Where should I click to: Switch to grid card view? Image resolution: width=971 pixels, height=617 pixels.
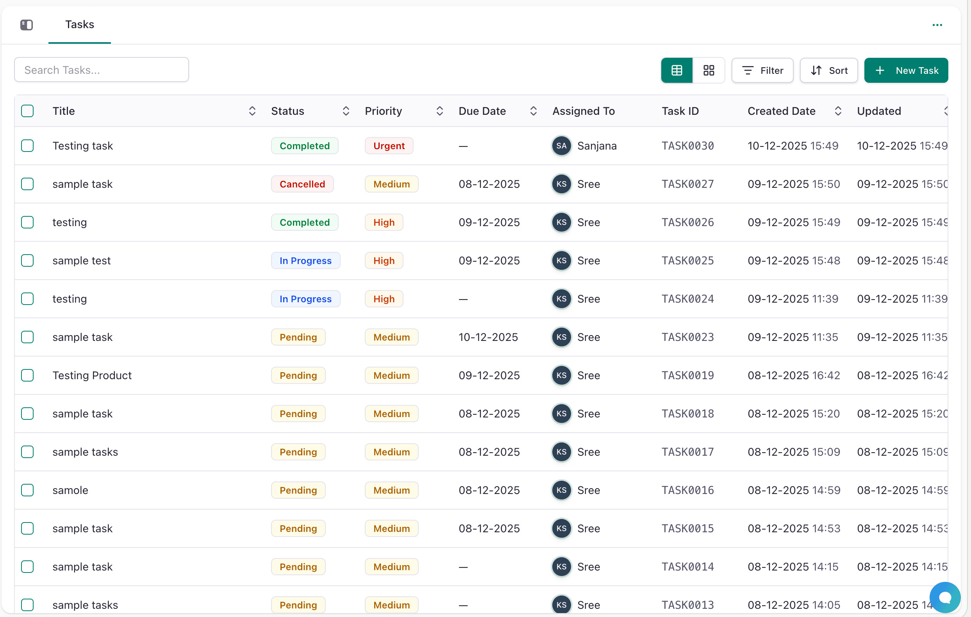click(x=709, y=71)
